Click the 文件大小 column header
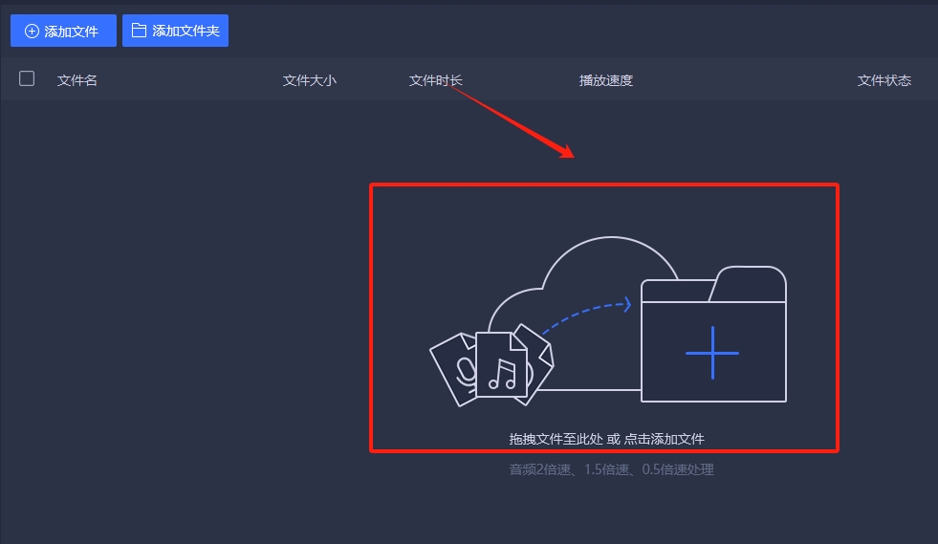 tap(309, 80)
